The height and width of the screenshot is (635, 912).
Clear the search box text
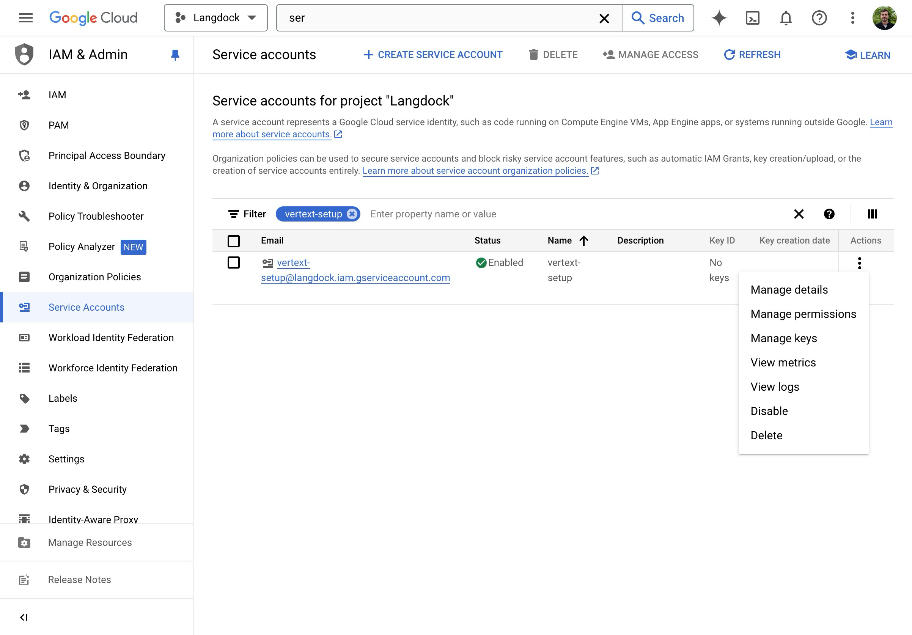604,18
